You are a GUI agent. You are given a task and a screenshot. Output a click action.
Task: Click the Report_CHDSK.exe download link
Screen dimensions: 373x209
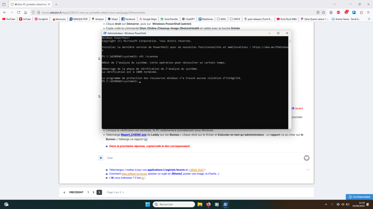(134, 135)
